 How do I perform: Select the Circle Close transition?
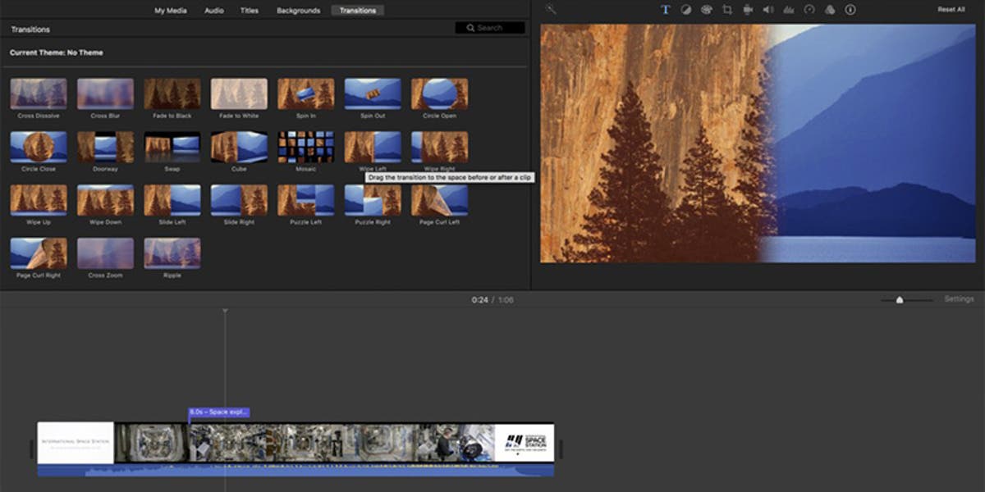(39, 152)
